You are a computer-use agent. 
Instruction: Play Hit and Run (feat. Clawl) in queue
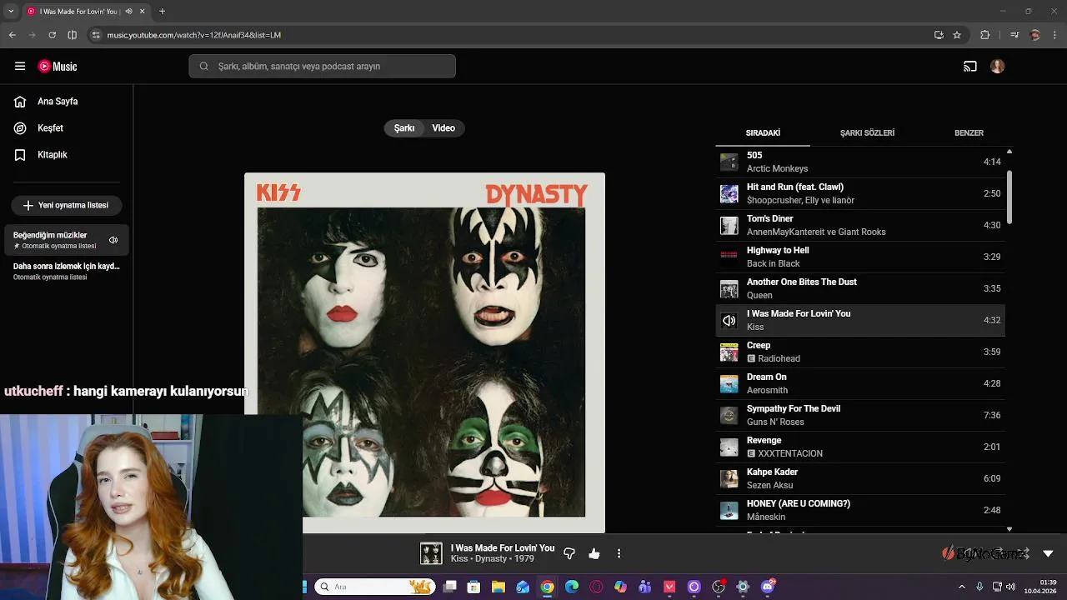(x=860, y=194)
